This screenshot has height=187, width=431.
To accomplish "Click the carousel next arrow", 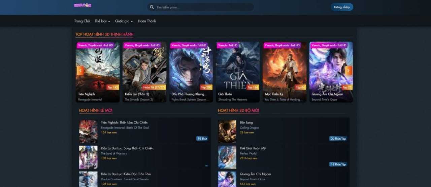I will [x=349, y=70].
